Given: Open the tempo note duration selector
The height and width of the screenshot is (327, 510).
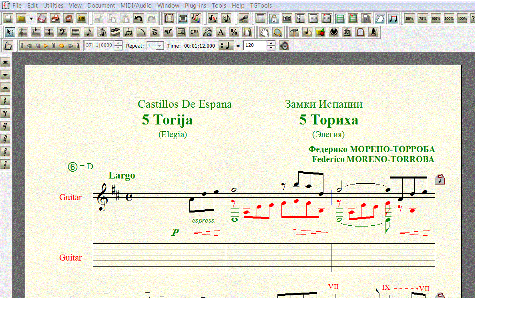Looking at the screenshot, I should coord(226,46).
